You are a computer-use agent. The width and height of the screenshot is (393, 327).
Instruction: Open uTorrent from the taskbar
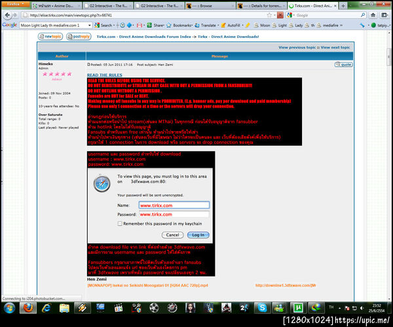tap(298, 308)
